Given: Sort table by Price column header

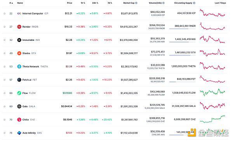Looking at the screenshot, I should tap(70, 3).
